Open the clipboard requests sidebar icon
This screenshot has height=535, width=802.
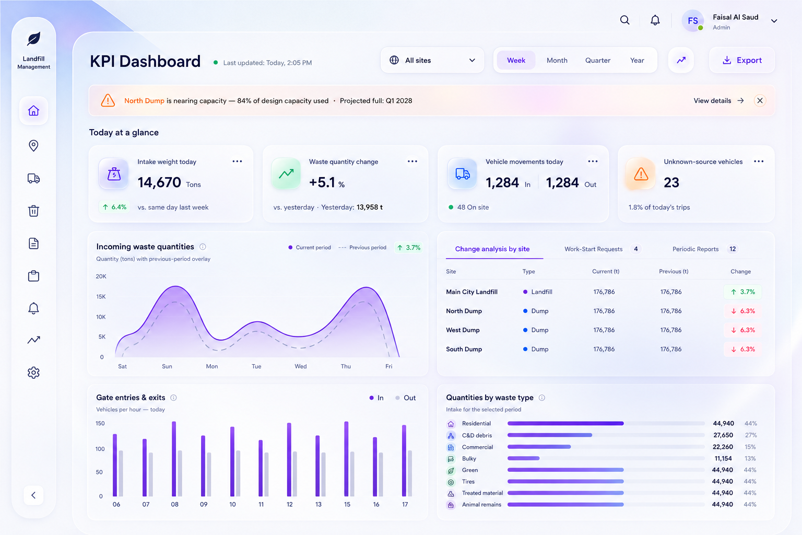(33, 276)
